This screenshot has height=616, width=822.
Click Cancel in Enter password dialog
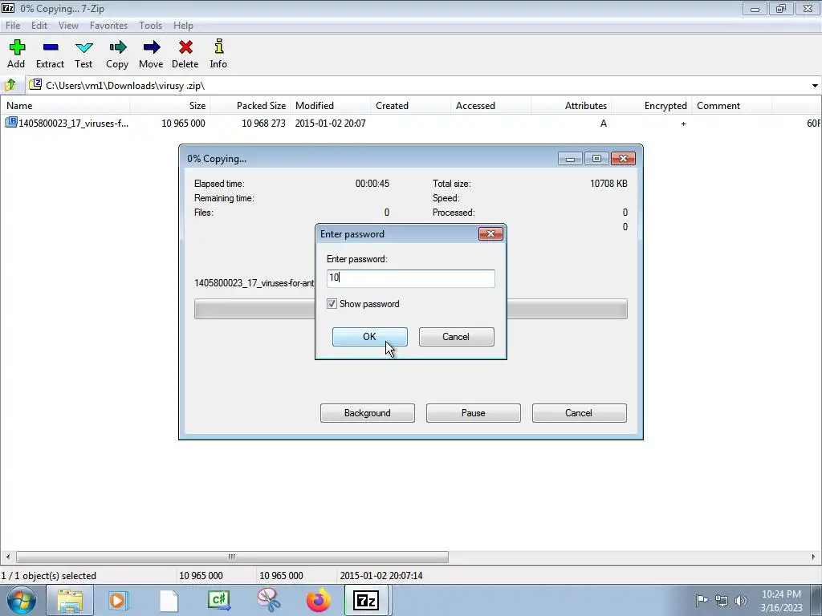[x=456, y=337]
